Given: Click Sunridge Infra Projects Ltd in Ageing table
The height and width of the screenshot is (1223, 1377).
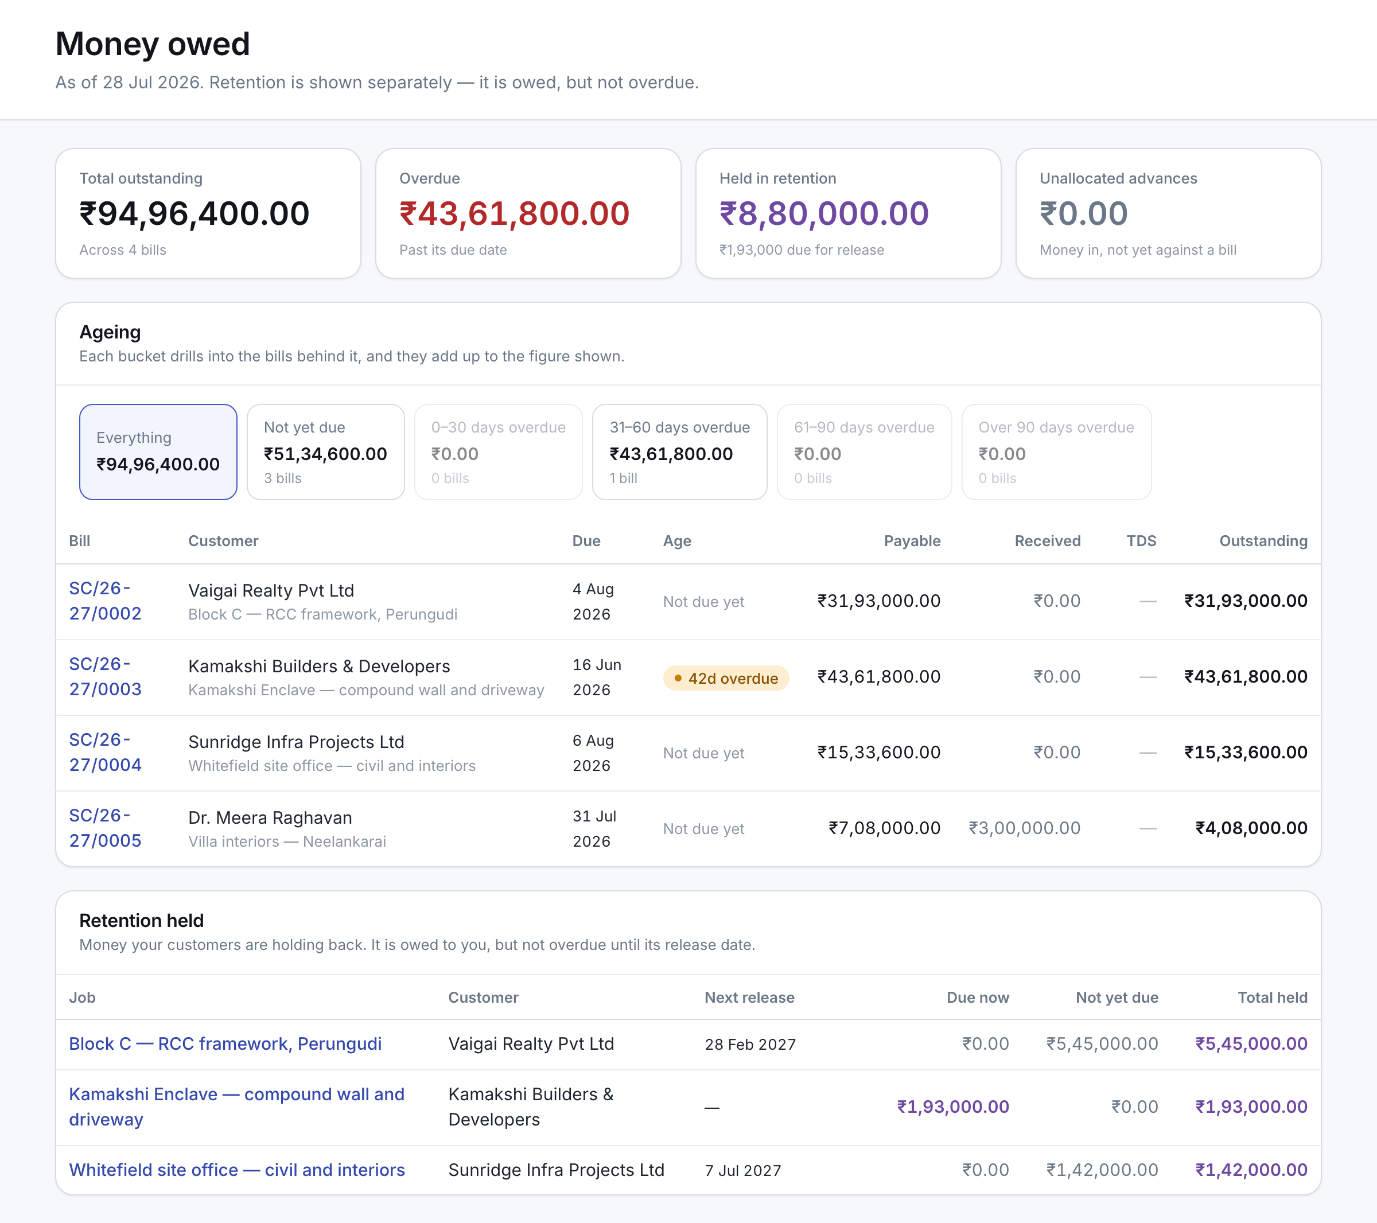Looking at the screenshot, I should coord(295,742).
